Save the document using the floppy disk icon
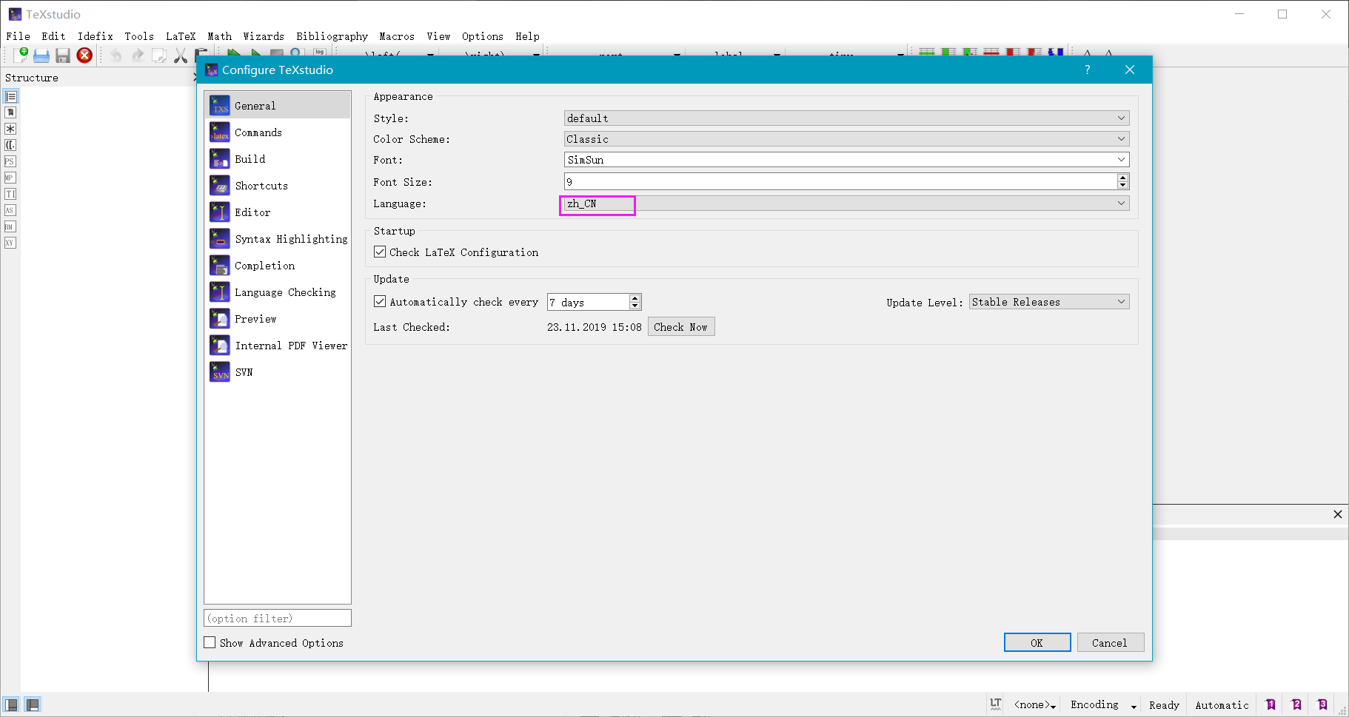Screen dimensions: 1349x717 pos(62,55)
